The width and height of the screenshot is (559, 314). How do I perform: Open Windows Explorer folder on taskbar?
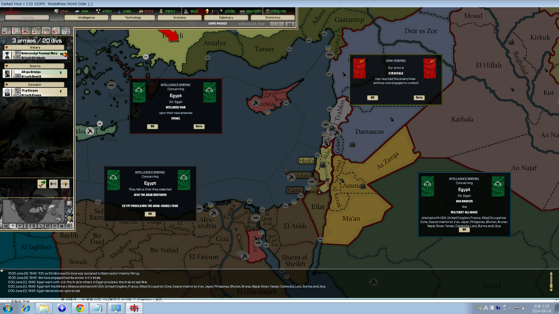tap(44, 309)
